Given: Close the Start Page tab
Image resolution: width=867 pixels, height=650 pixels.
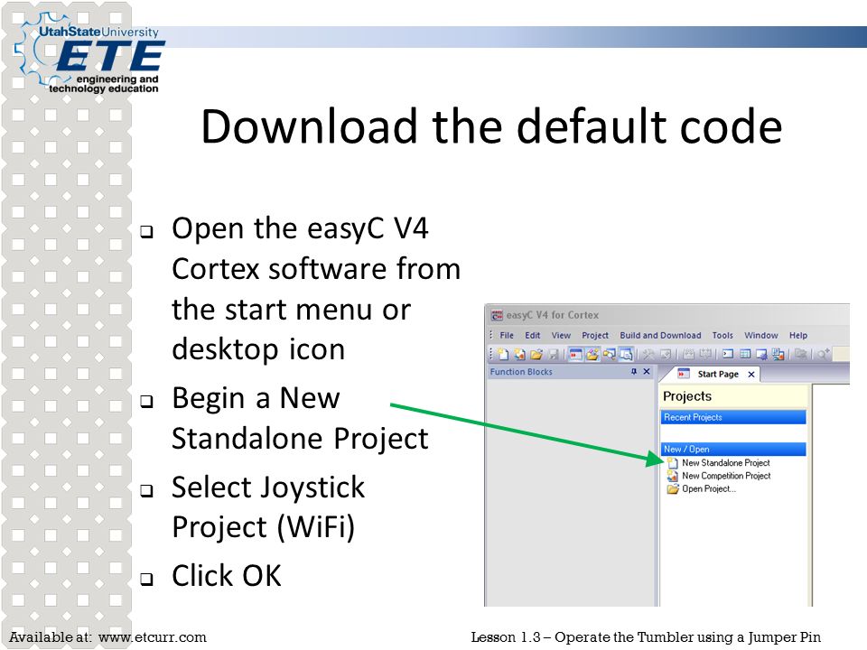Looking at the screenshot, I should point(751,374).
